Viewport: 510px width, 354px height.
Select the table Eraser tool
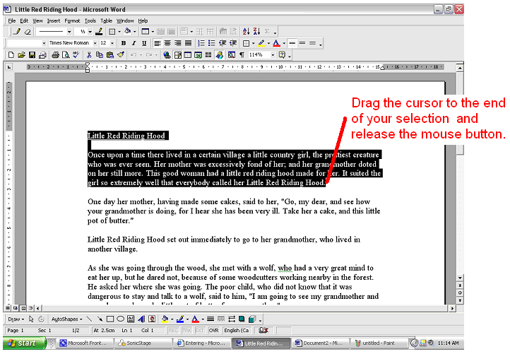(x=28, y=32)
